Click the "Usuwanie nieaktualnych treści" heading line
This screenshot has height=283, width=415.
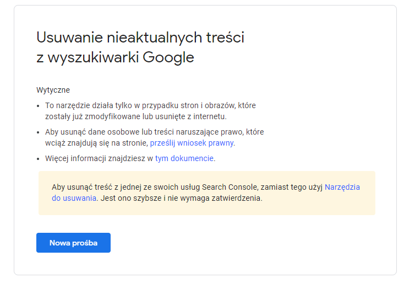[140, 38]
